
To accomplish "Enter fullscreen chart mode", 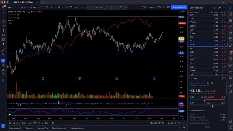I will pos(164,7).
